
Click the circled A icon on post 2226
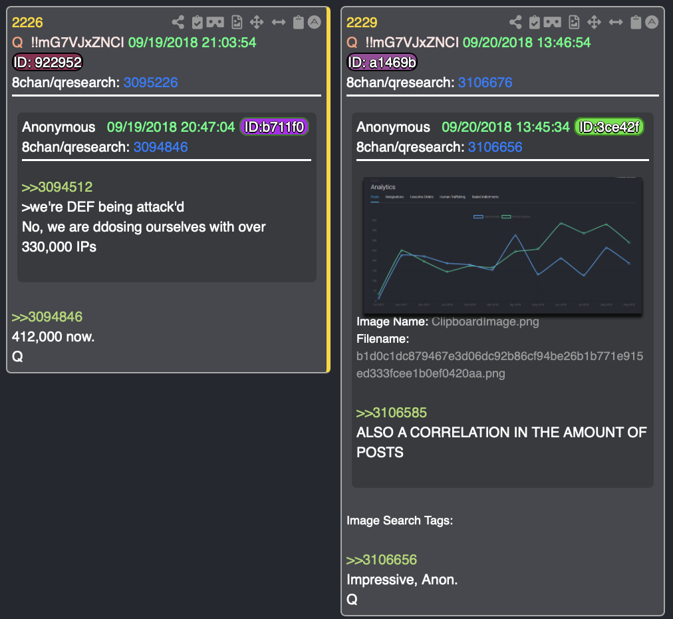coord(314,23)
